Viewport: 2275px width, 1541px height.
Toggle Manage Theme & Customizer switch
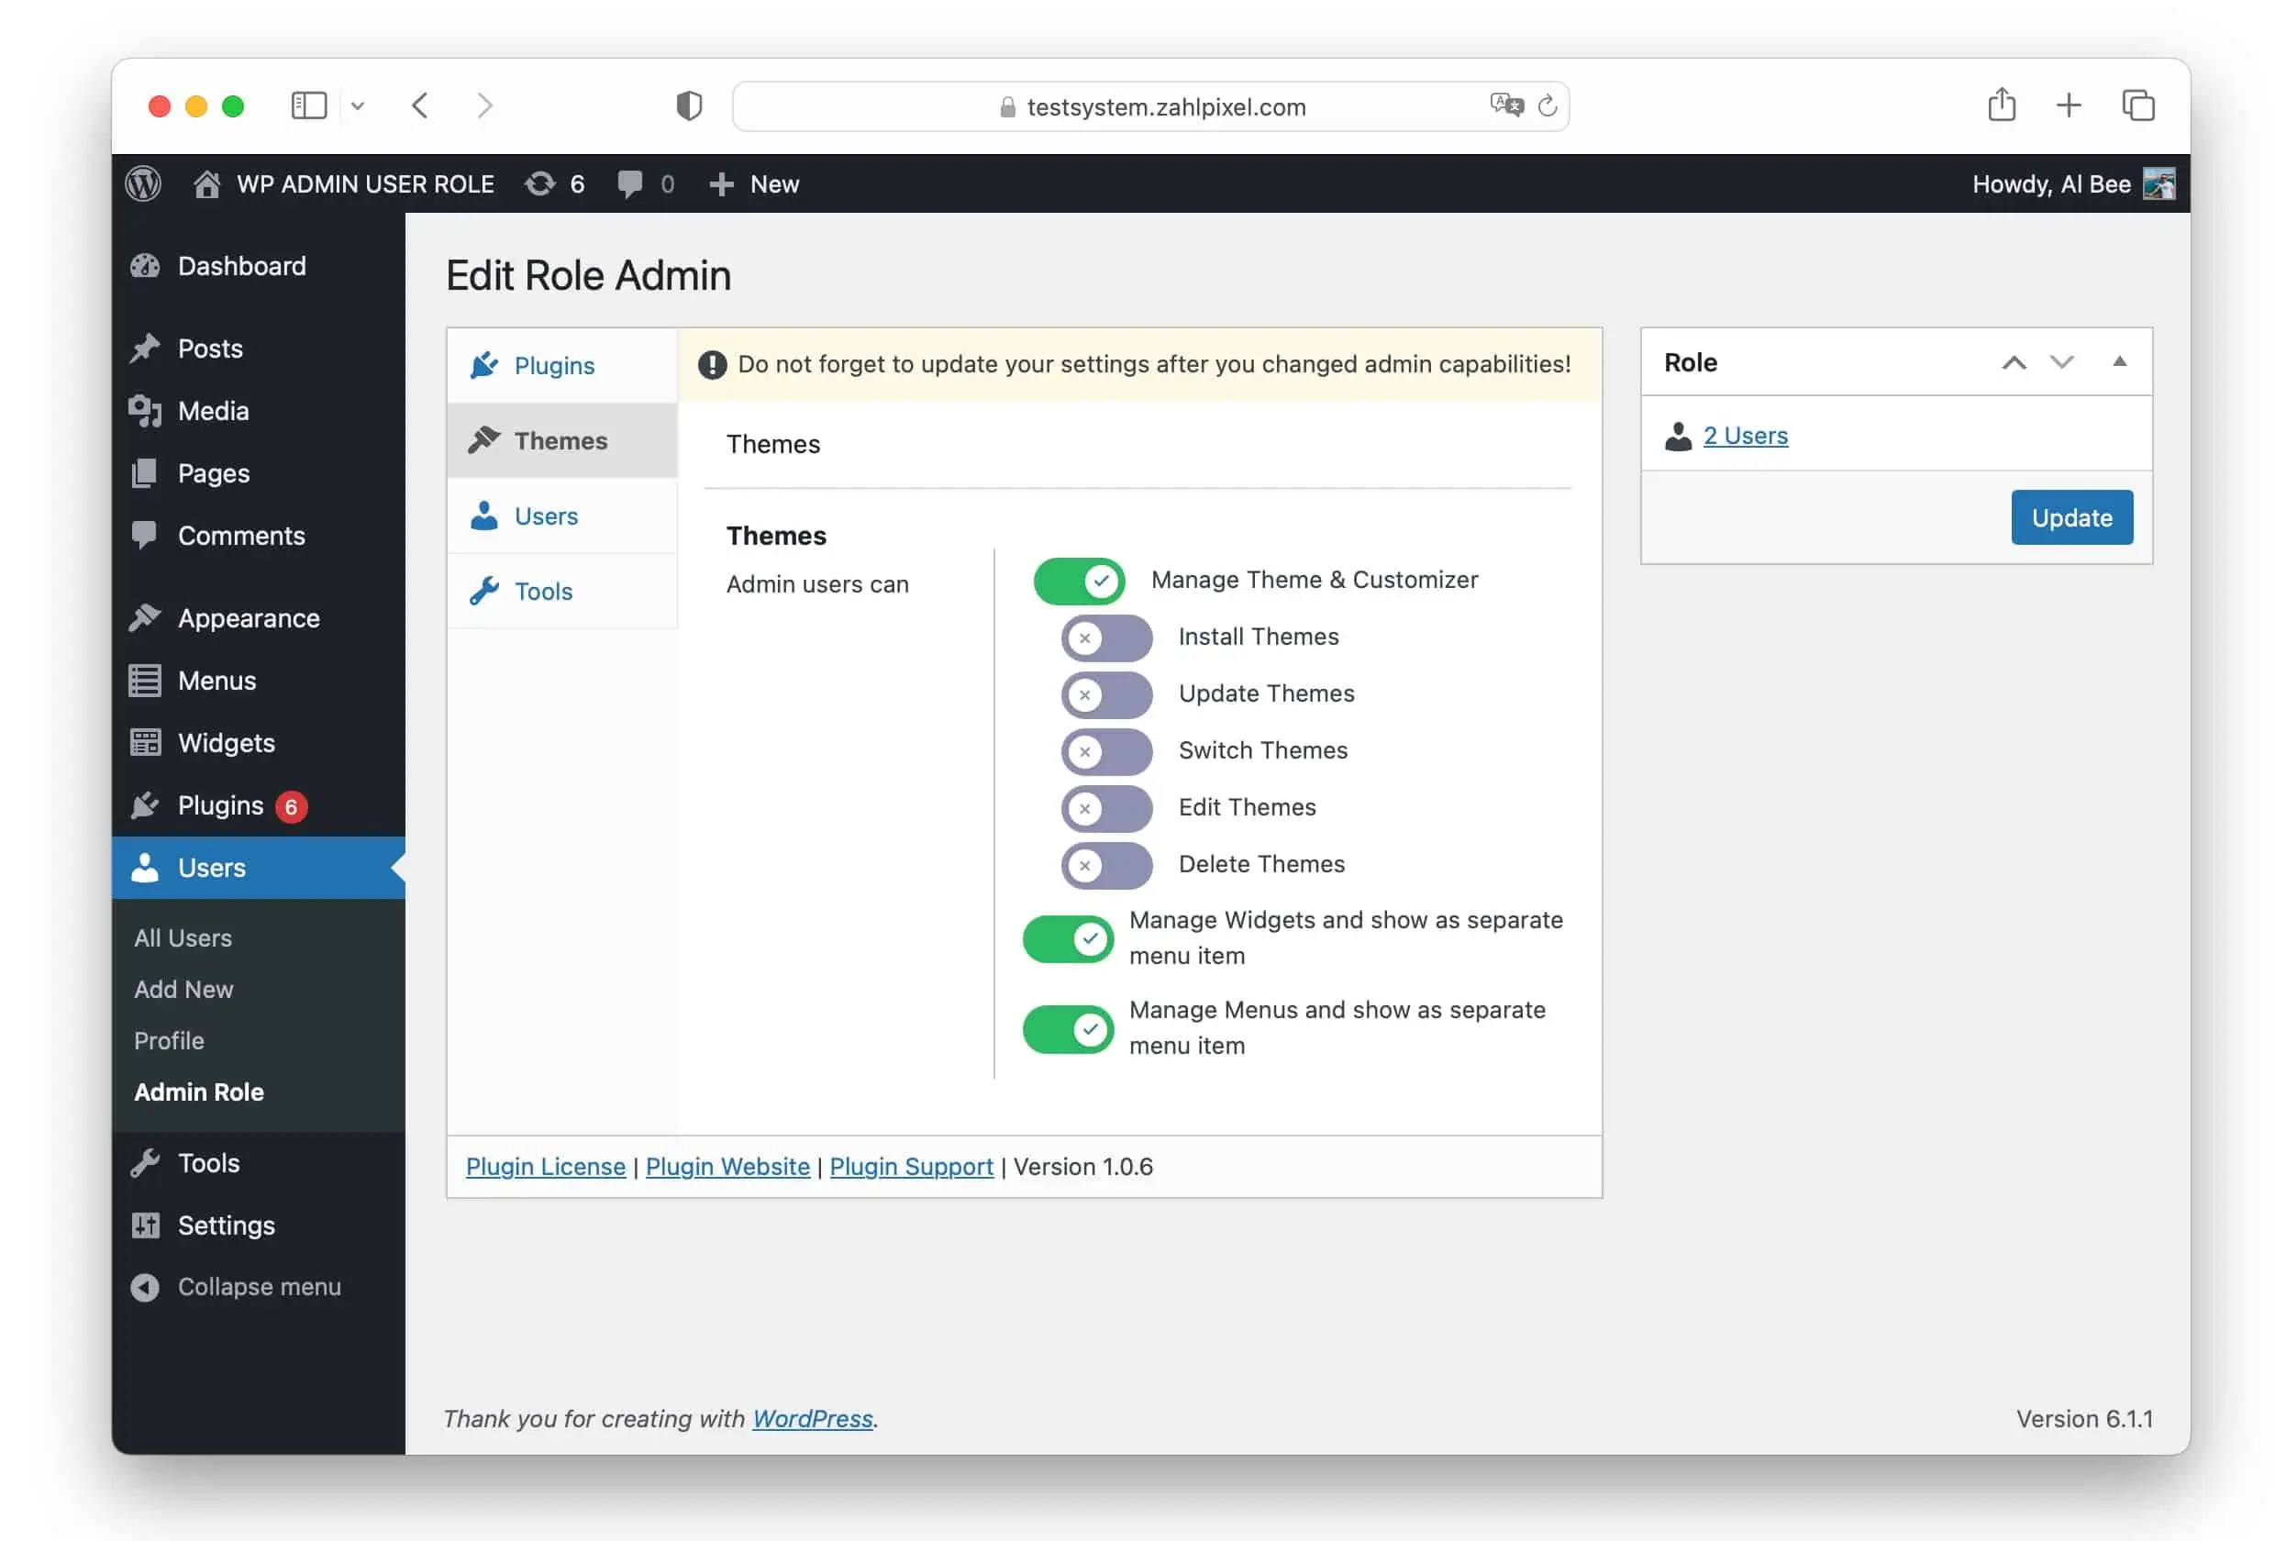click(x=1079, y=581)
